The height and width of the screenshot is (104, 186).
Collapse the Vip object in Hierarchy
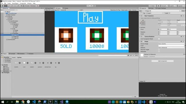click(x=11, y=29)
